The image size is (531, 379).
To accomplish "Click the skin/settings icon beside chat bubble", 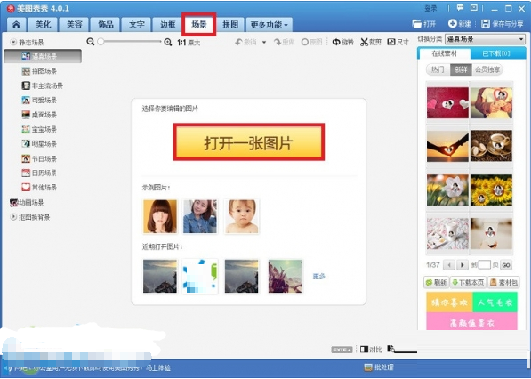I will click(x=474, y=8).
